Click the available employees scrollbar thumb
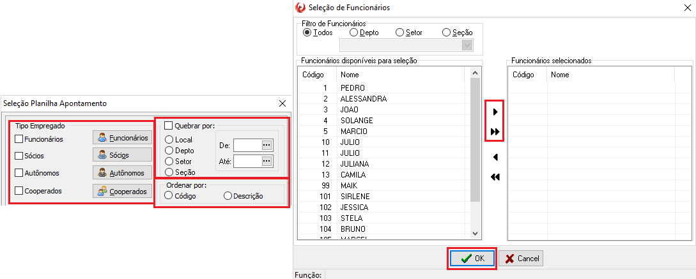 pos(475,140)
